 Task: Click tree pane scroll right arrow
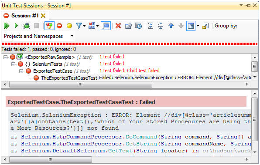tap(247, 84)
